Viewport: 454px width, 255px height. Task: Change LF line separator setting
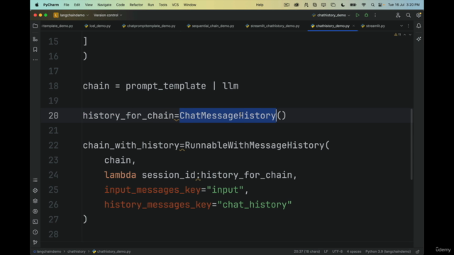pos(326,251)
